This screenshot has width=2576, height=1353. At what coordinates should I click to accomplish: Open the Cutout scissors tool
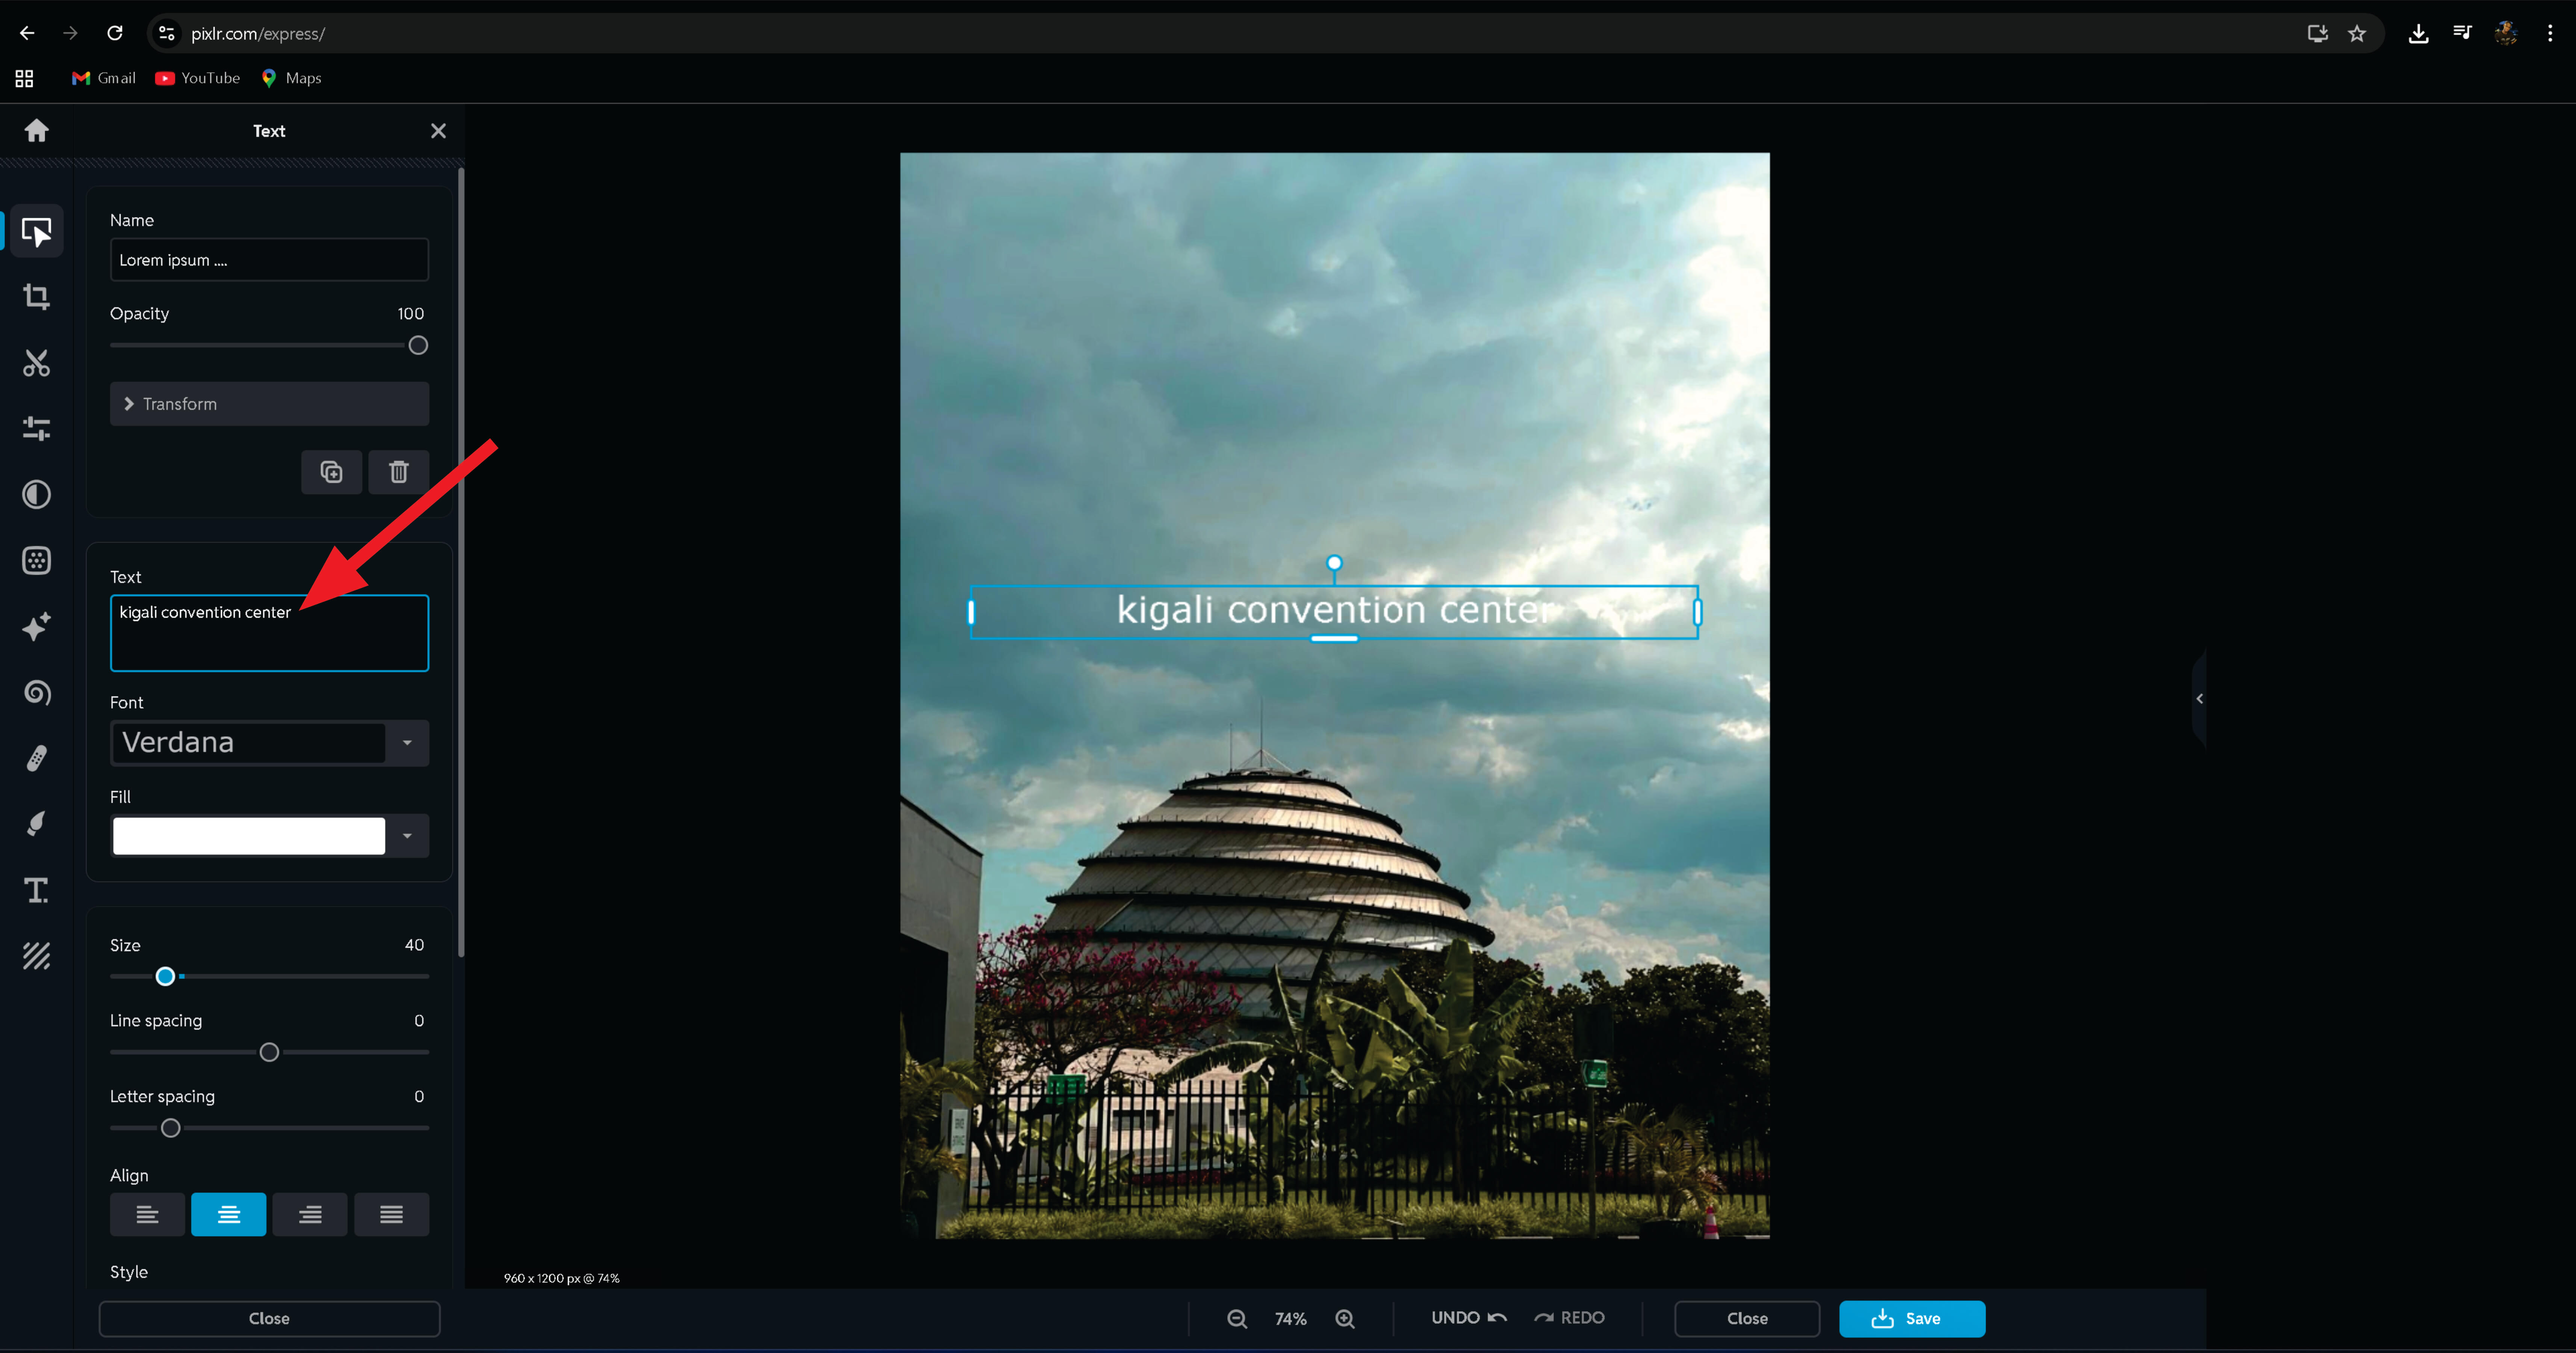coord(37,363)
